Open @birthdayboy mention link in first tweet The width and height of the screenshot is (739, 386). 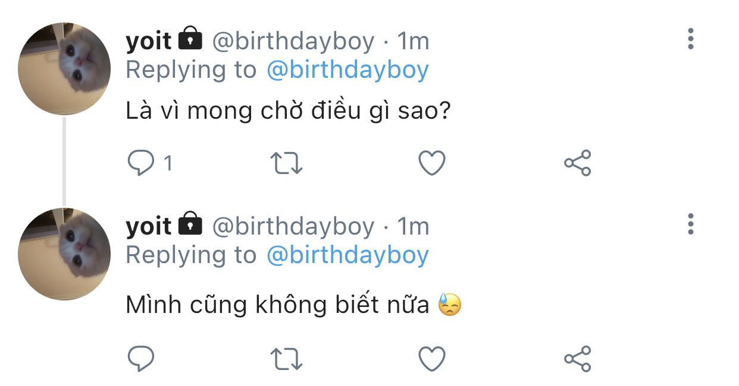pyautogui.click(x=347, y=70)
